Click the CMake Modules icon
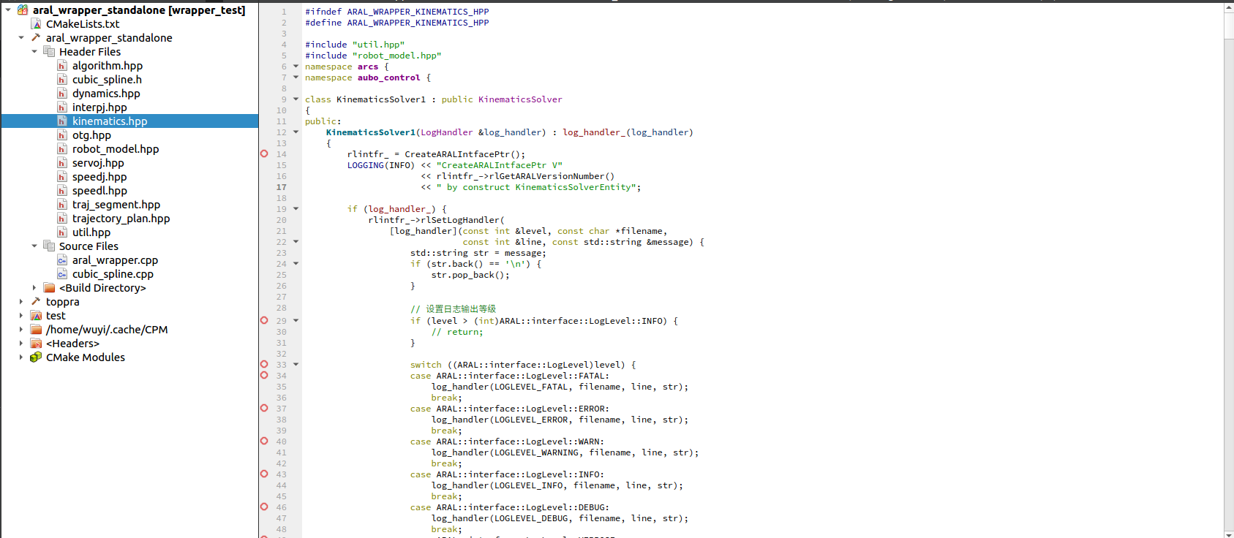 (36, 357)
